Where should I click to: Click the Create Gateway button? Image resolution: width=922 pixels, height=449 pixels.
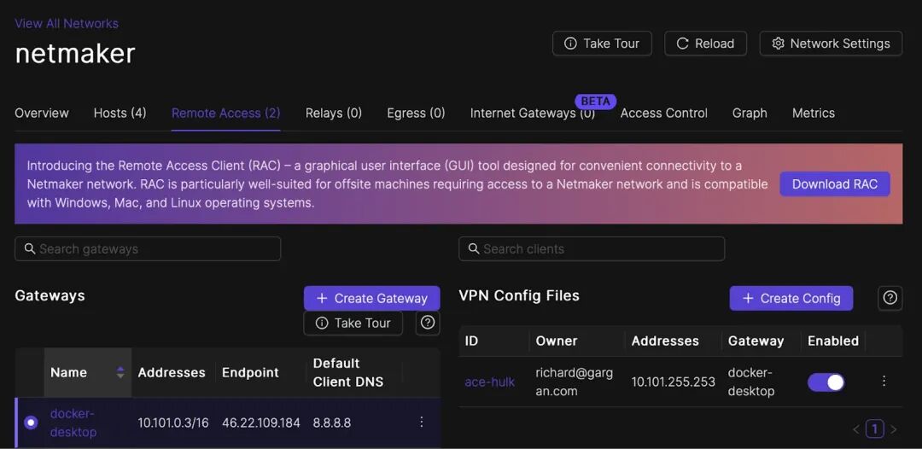tap(371, 298)
